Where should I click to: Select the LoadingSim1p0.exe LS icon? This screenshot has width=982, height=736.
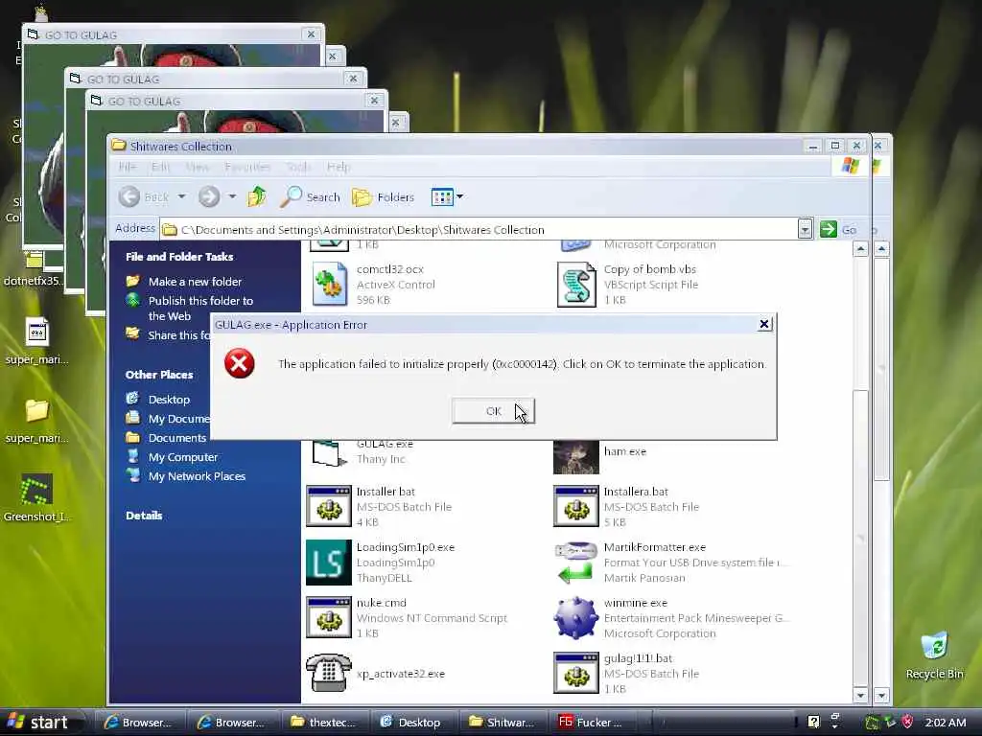[328, 562]
